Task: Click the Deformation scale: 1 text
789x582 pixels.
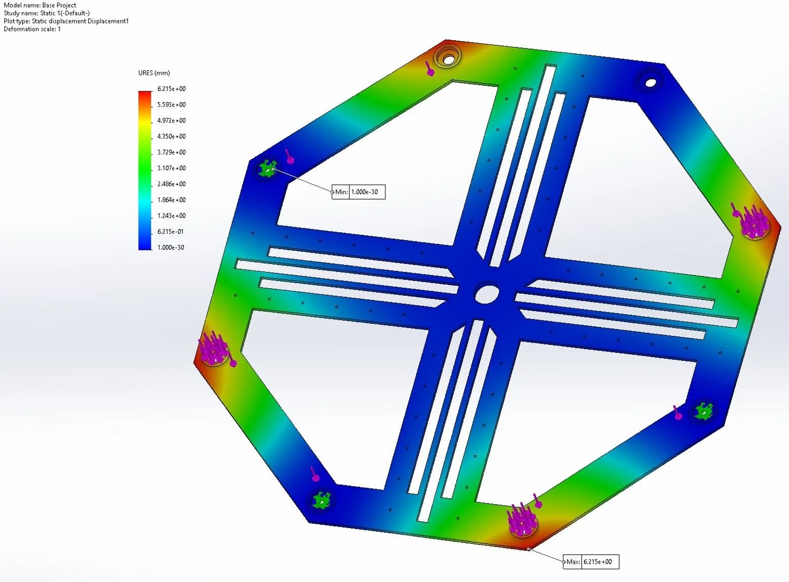Action: click(x=32, y=29)
